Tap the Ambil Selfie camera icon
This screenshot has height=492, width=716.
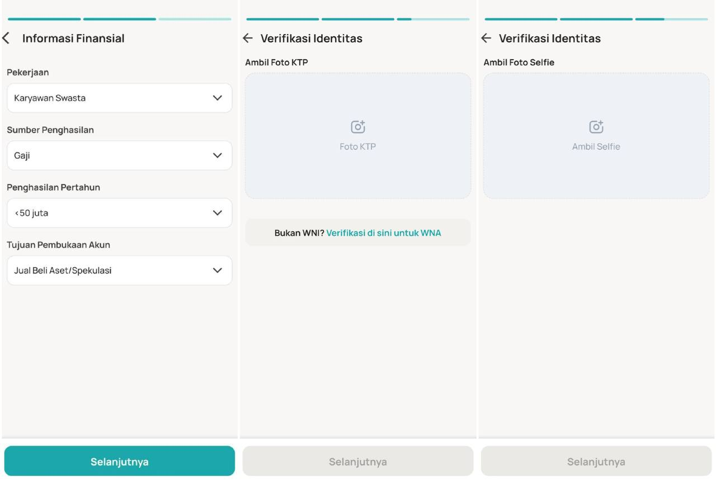pyautogui.click(x=596, y=127)
